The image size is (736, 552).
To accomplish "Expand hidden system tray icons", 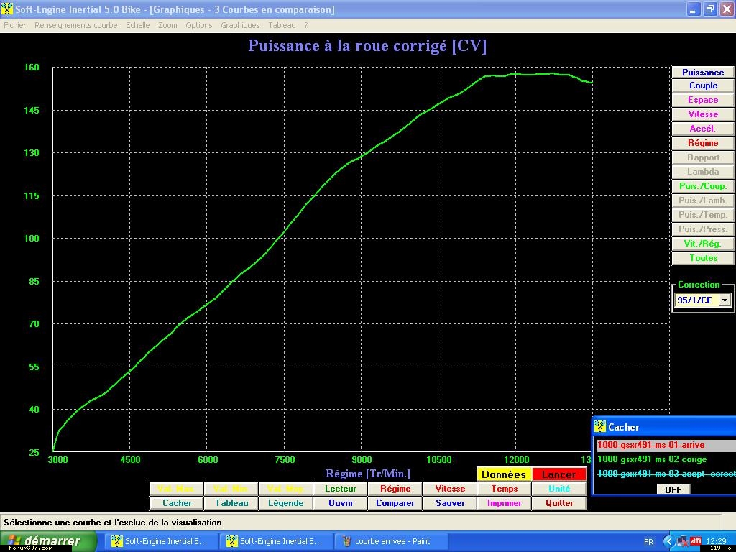I will click(x=669, y=541).
